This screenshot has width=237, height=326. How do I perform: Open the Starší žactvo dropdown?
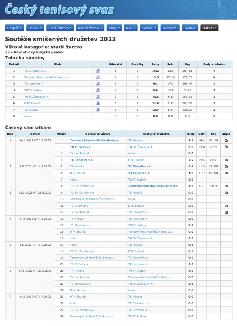tap(60, 28)
